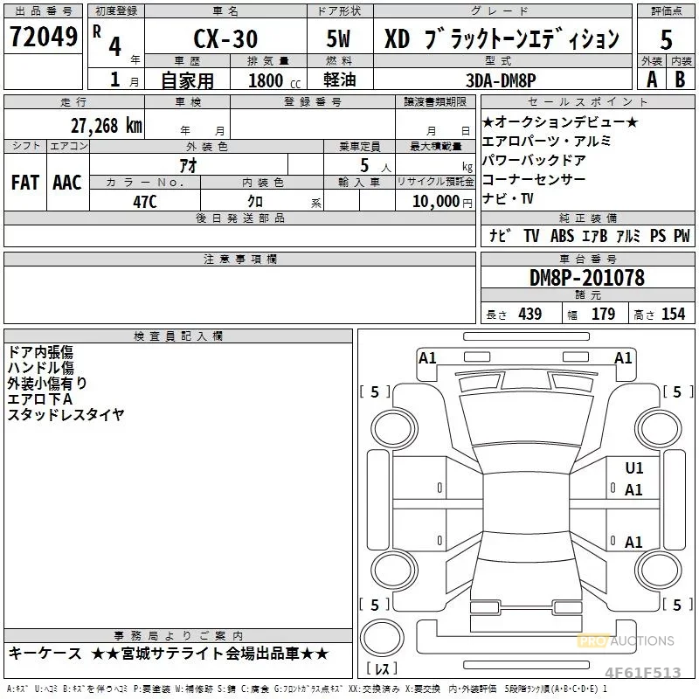Select the displacement value 1800 cc

(274, 80)
